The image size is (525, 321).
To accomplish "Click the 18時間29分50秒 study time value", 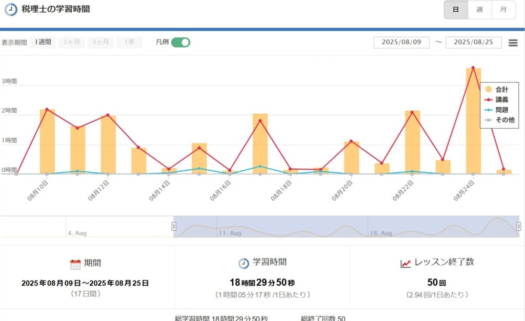I will click(x=262, y=283).
